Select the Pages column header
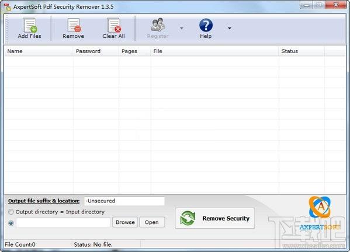The width and height of the screenshot is (350, 252). tap(134, 51)
